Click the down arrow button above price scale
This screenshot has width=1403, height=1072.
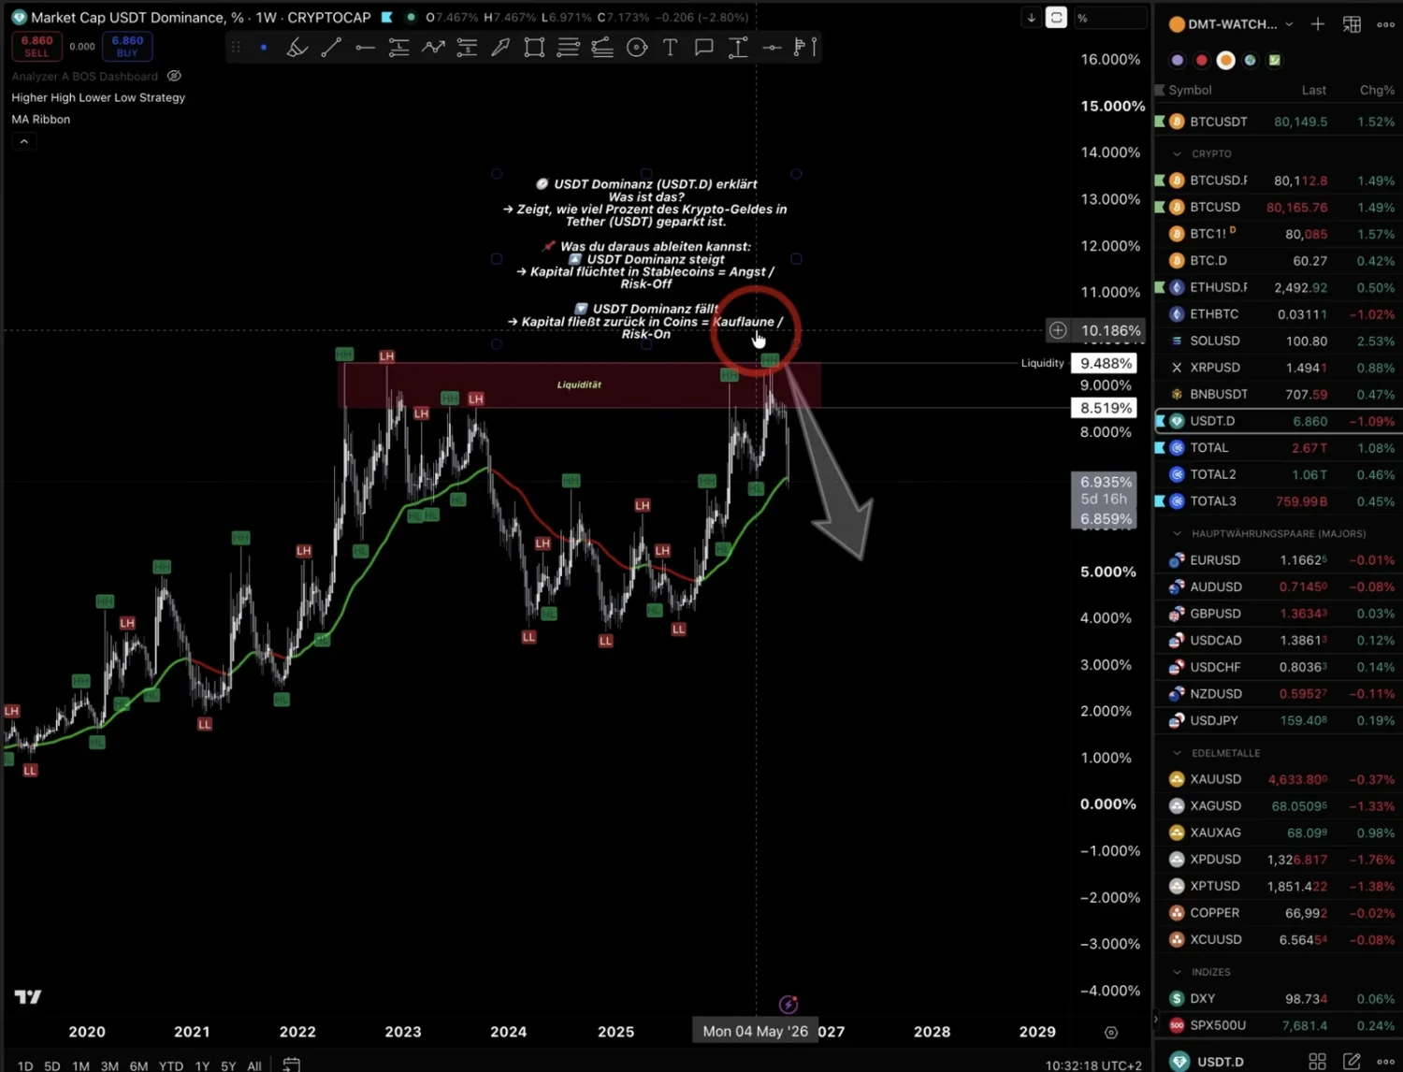1031,18
